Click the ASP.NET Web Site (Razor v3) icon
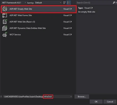117x105 pixels. [5, 22]
